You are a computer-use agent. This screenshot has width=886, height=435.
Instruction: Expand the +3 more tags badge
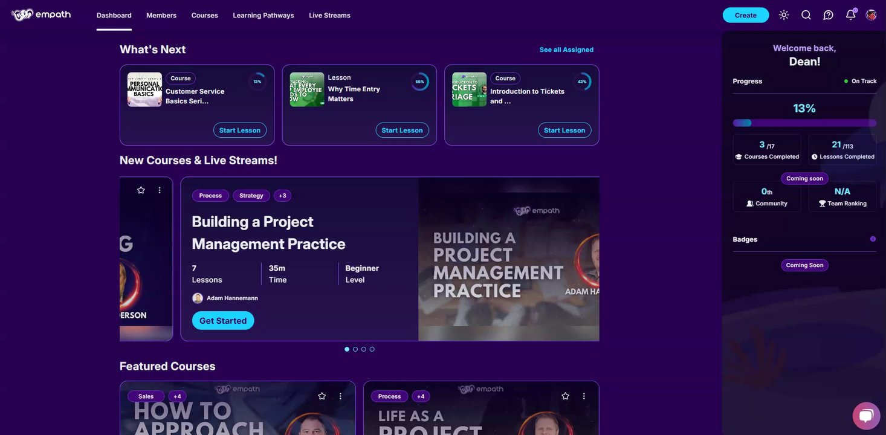point(282,196)
